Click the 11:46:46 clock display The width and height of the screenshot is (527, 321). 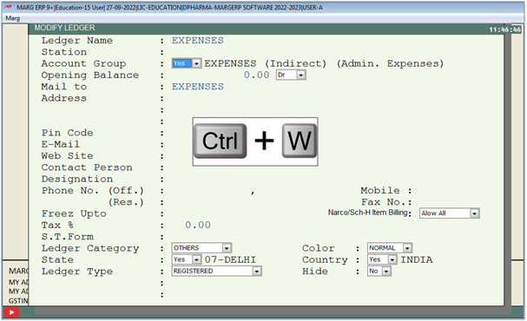coord(504,29)
